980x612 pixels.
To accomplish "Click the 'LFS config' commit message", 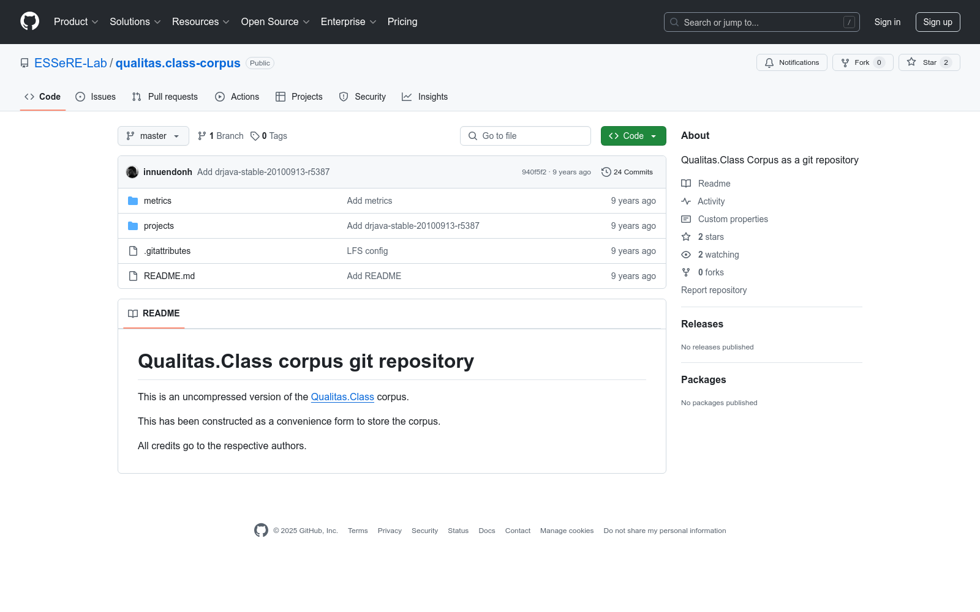I will [x=367, y=251].
